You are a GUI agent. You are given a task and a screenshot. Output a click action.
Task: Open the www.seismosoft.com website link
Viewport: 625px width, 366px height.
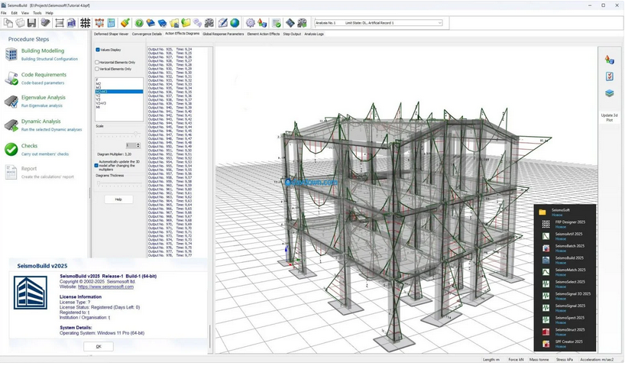click(105, 287)
